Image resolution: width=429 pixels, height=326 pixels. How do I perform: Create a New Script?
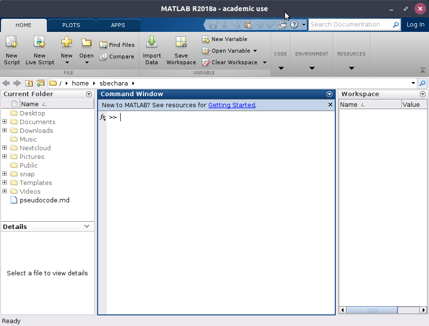coord(12,50)
